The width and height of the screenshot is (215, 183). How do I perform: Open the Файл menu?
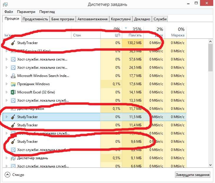[9, 12]
